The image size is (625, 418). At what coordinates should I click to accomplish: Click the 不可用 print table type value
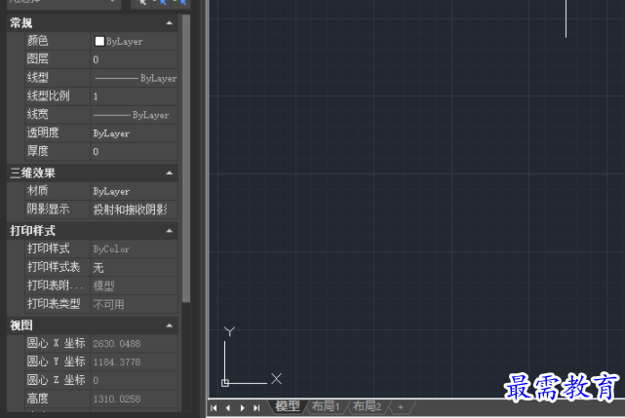click(134, 304)
